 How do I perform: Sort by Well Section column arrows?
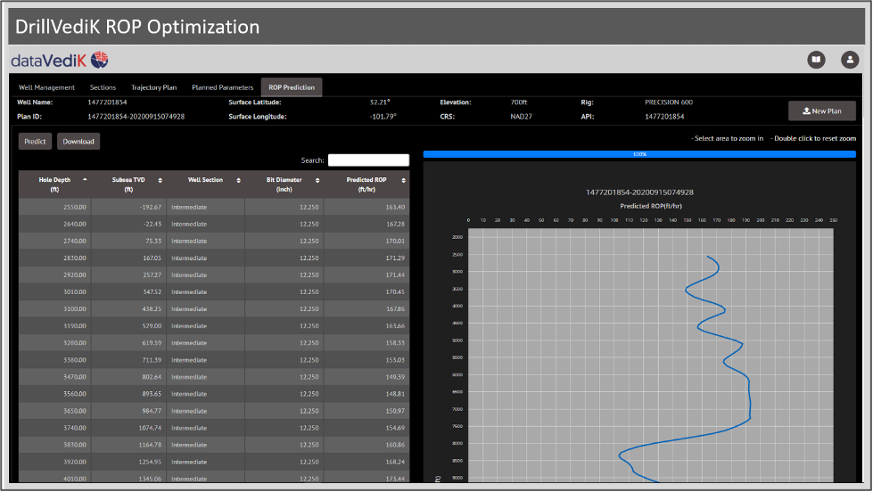[x=239, y=180]
